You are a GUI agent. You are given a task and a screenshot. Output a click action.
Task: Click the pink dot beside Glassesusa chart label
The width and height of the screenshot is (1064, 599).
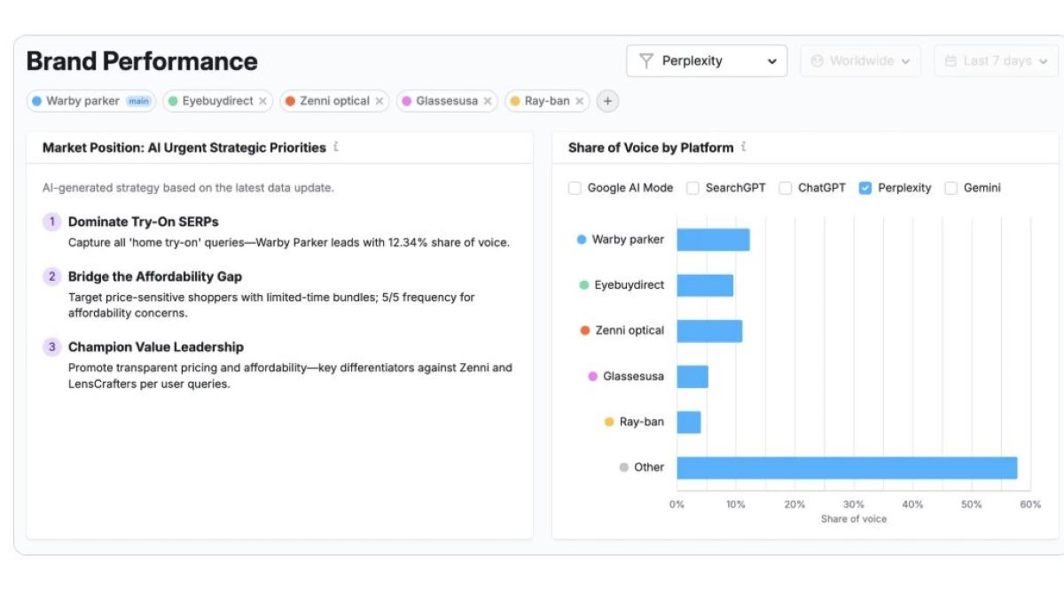592,377
